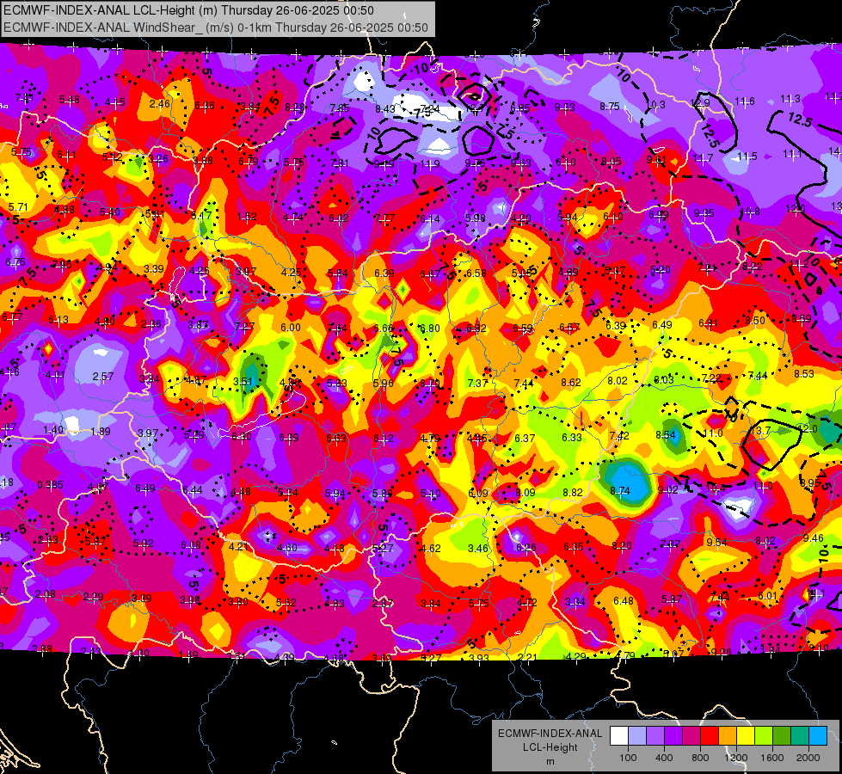Click the 6.37 grid value

(525, 439)
